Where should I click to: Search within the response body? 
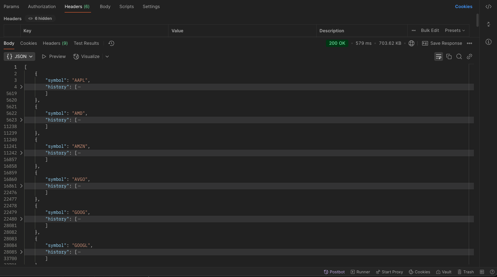coord(459,57)
